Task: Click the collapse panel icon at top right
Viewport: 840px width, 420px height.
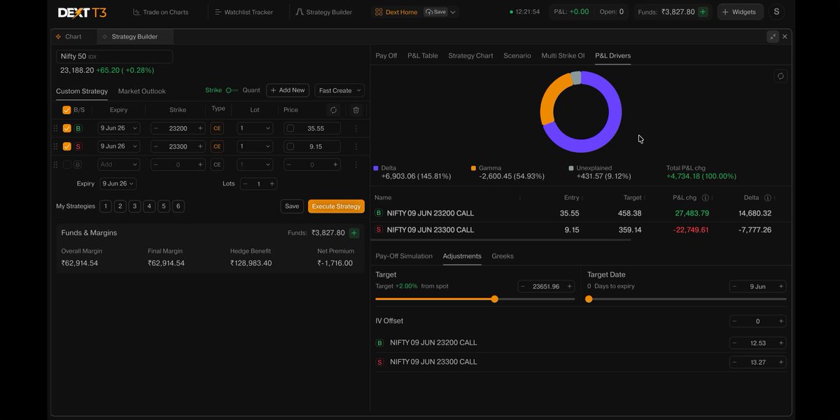Action: (x=772, y=36)
